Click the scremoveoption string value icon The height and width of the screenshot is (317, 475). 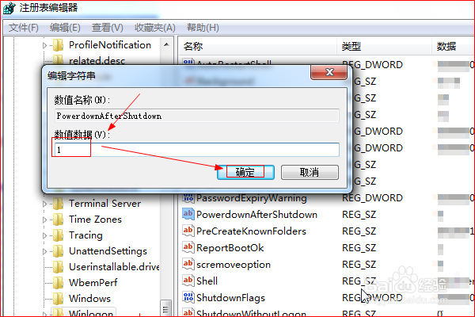(188, 264)
